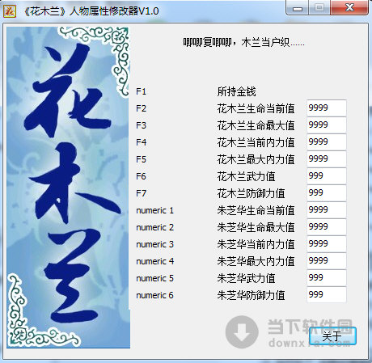Minimize the 花木兰 trainer window
This screenshot has height=363, width=372.
click(297, 8)
